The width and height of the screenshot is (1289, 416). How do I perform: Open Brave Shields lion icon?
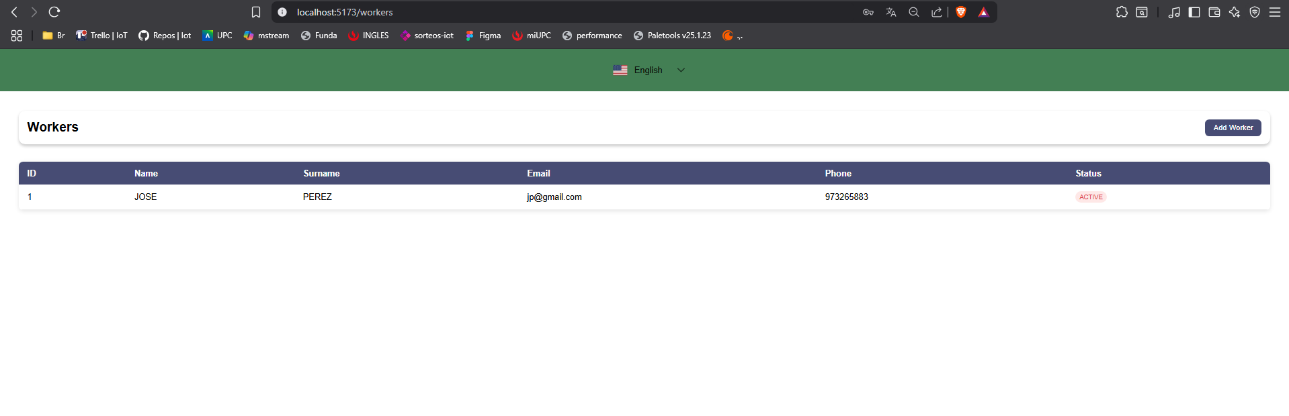pyautogui.click(x=961, y=12)
